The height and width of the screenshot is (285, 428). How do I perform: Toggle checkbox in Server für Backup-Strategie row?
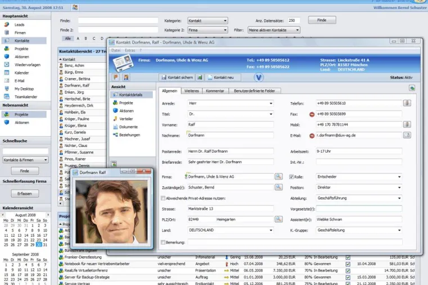click(348, 277)
